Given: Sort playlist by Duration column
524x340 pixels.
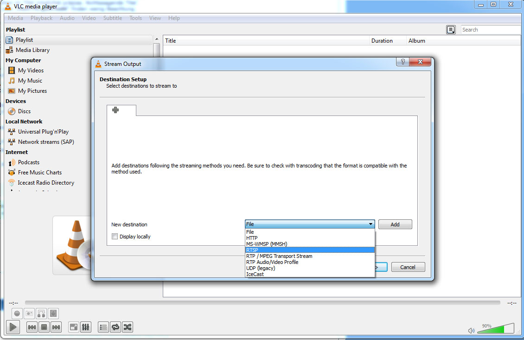Looking at the screenshot, I should (388, 41).
